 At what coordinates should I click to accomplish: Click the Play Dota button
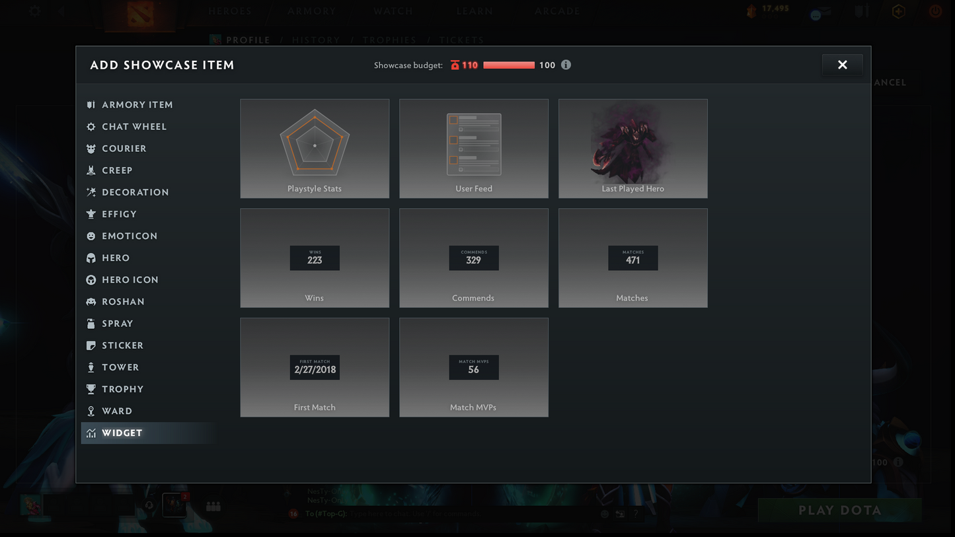pyautogui.click(x=839, y=510)
